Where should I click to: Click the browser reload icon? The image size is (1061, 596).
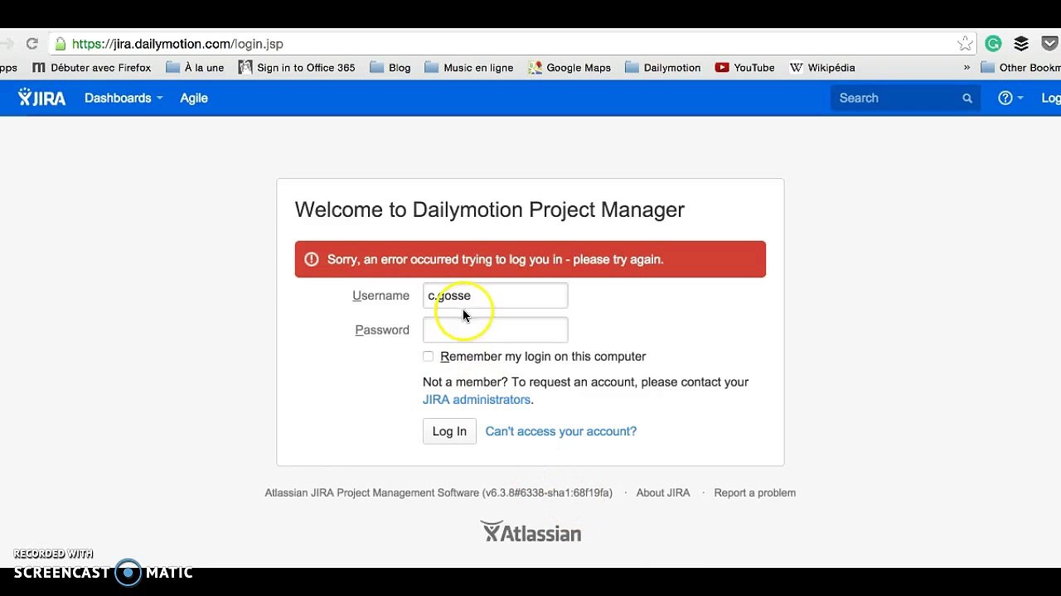pos(31,44)
